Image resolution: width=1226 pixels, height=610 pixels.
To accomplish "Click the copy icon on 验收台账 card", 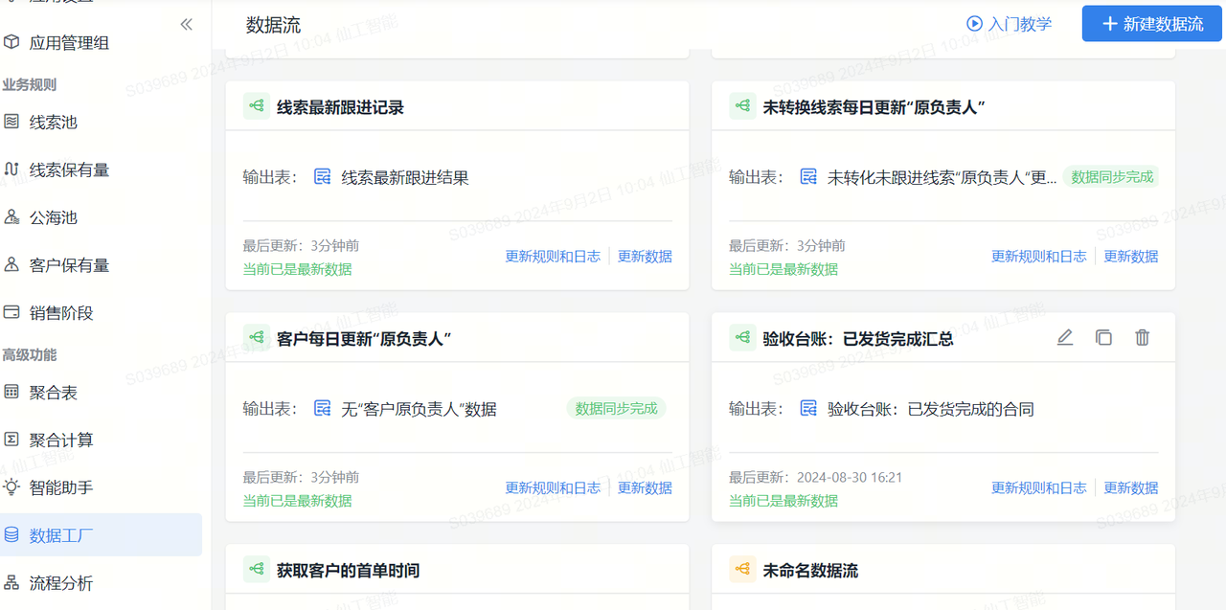I will point(1103,338).
